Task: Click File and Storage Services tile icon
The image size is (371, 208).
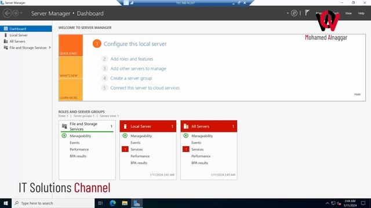Action: (x=64, y=126)
